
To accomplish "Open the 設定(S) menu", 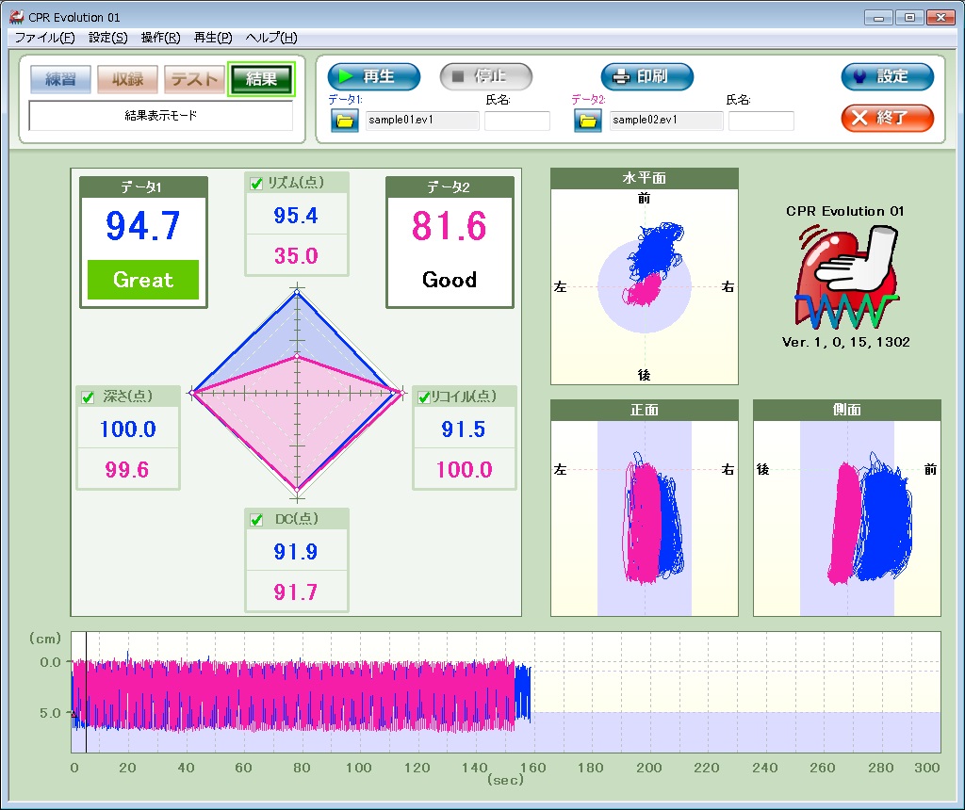I will pyautogui.click(x=107, y=38).
